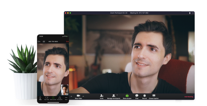Image resolution: width=207 pixels, height=106 pixels.
Task: Switch camera on phone app
Action: 44,42
